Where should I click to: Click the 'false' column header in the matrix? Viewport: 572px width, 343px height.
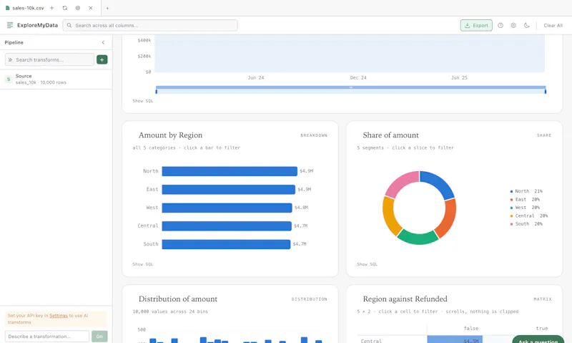coord(471,329)
